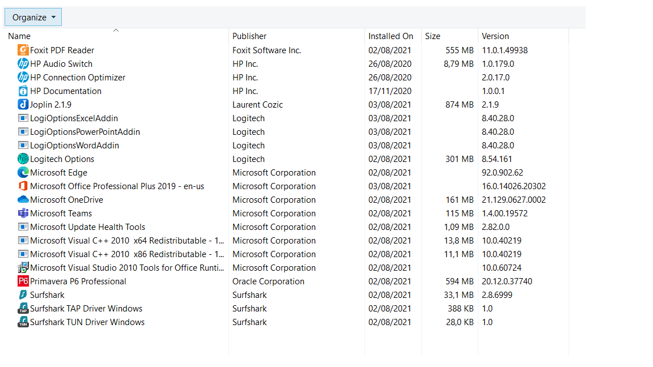Click the HP Documentation icon
The image size is (653, 367).
pos(23,91)
